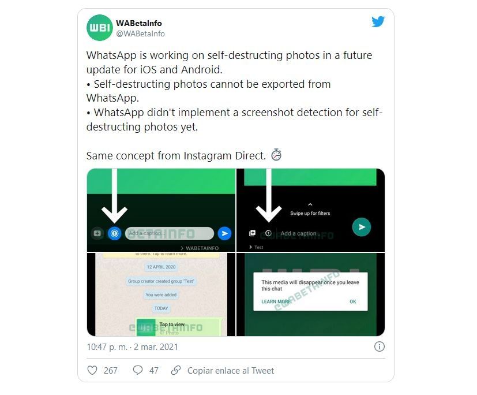Screen dimensions: 477x395
Task: Click the Twitter bird logo
Action: pos(378,21)
